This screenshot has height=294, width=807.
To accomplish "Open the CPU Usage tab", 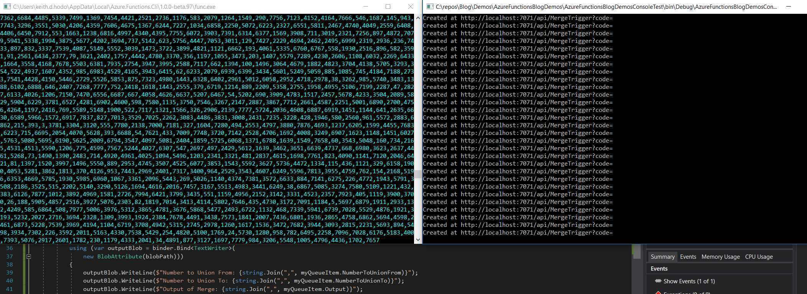I will pos(759,257).
